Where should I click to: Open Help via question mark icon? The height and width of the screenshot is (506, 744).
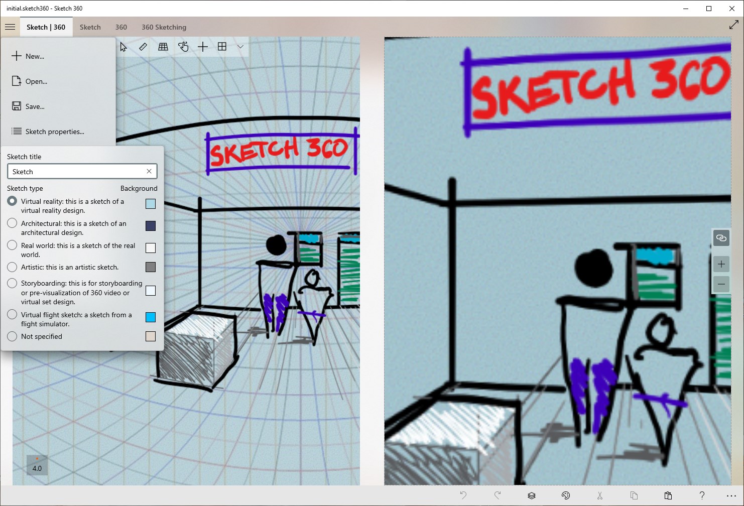tap(702, 495)
